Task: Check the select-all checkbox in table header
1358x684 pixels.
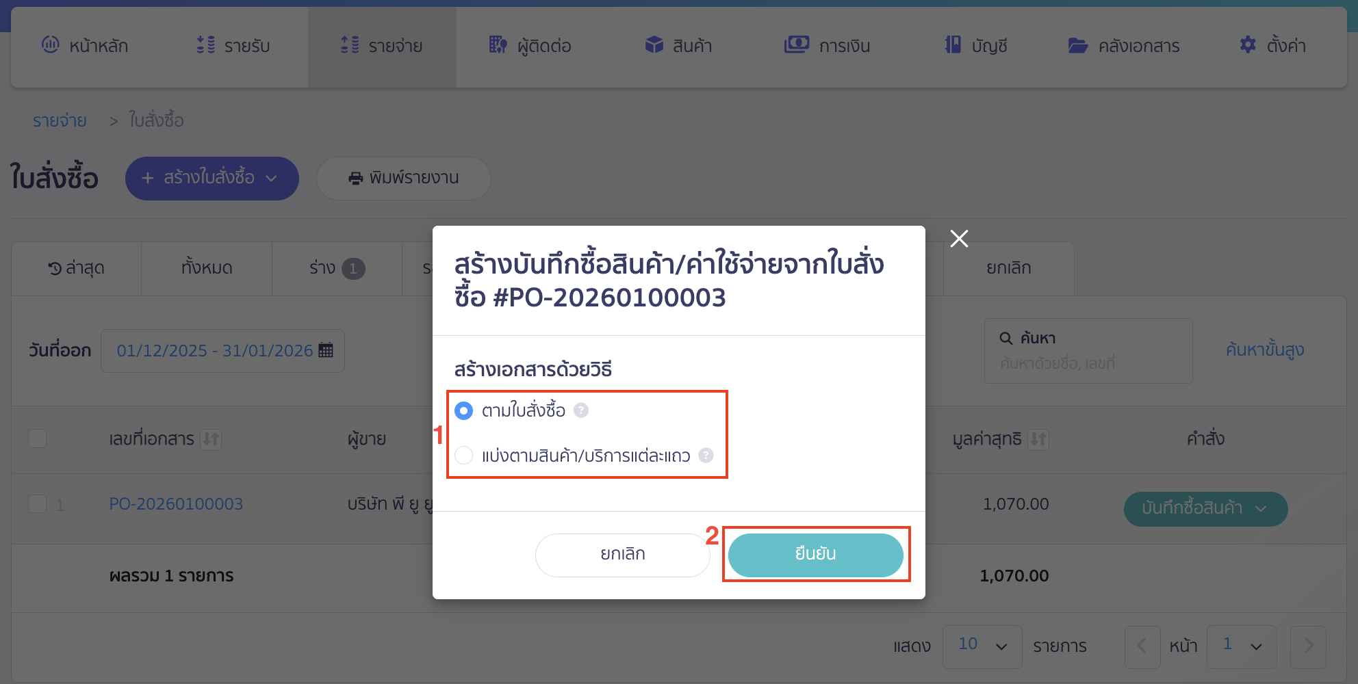Action: 38,439
